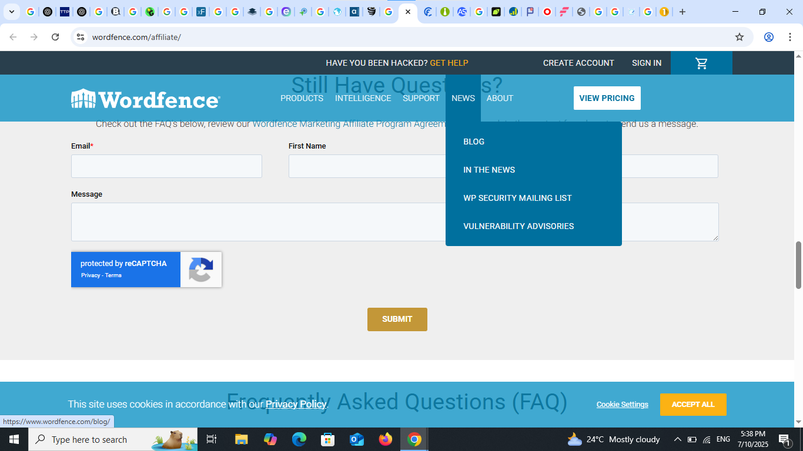Open a new tab with plus button
Viewport: 803px width, 451px height.
[x=682, y=12]
